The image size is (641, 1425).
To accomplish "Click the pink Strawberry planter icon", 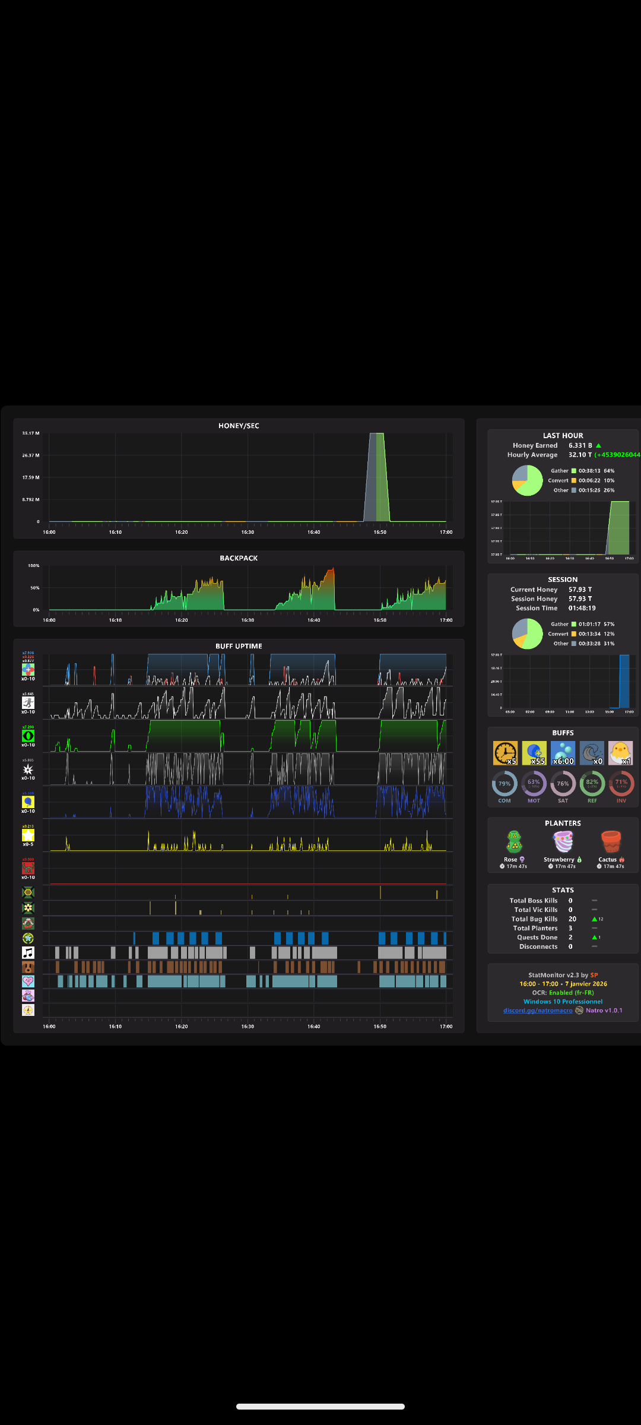I will pyautogui.click(x=563, y=842).
